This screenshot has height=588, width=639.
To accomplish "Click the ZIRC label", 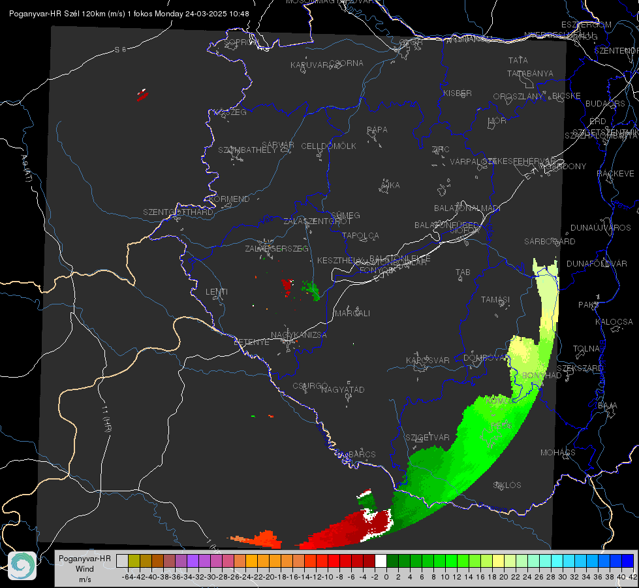I will point(441,150).
